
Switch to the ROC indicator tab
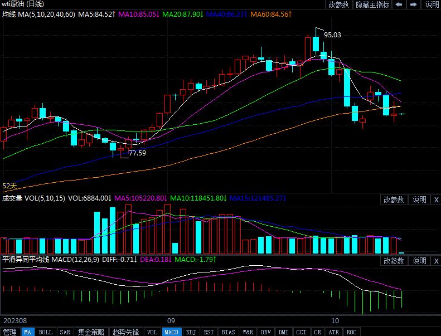pyautogui.click(x=351, y=332)
